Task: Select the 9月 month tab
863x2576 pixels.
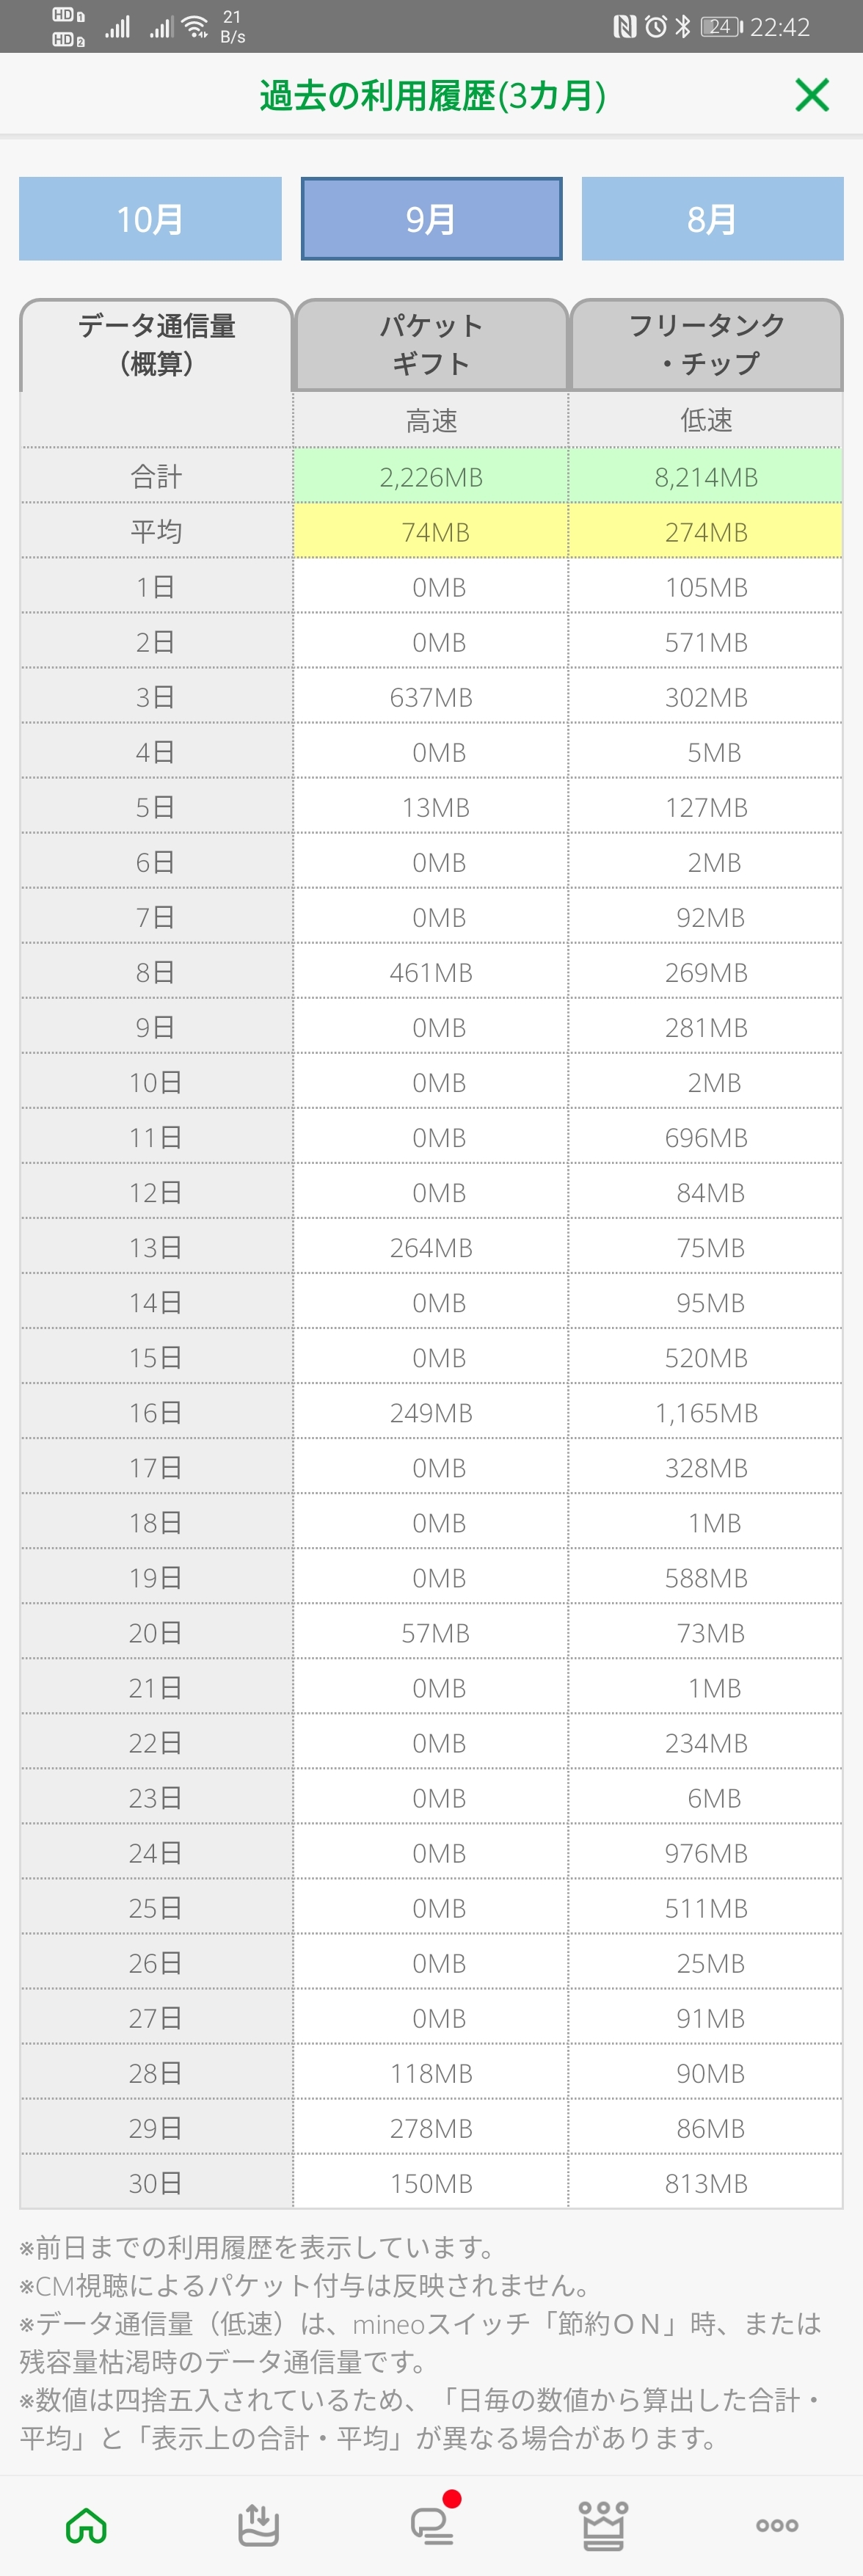Action: tap(431, 219)
